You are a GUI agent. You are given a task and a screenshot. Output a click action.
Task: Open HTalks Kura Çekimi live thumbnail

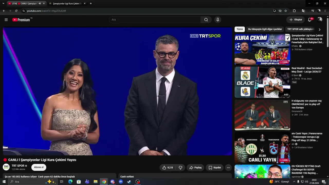262,50
